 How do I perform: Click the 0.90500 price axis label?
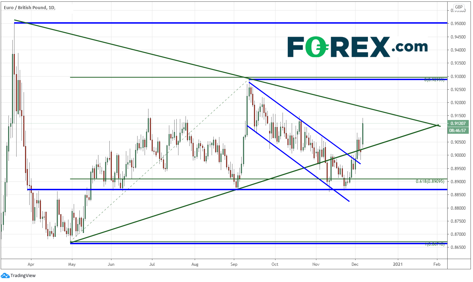click(x=457, y=142)
